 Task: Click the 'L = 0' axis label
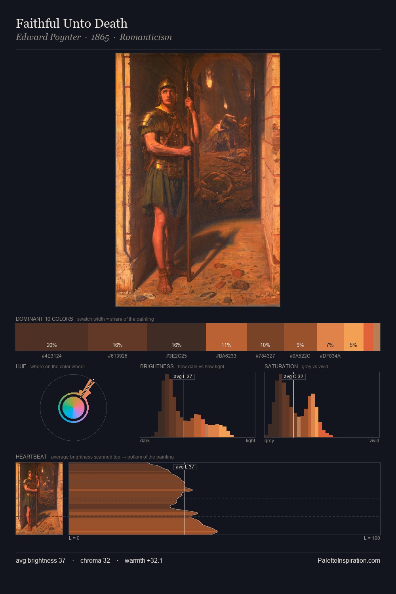74,538
